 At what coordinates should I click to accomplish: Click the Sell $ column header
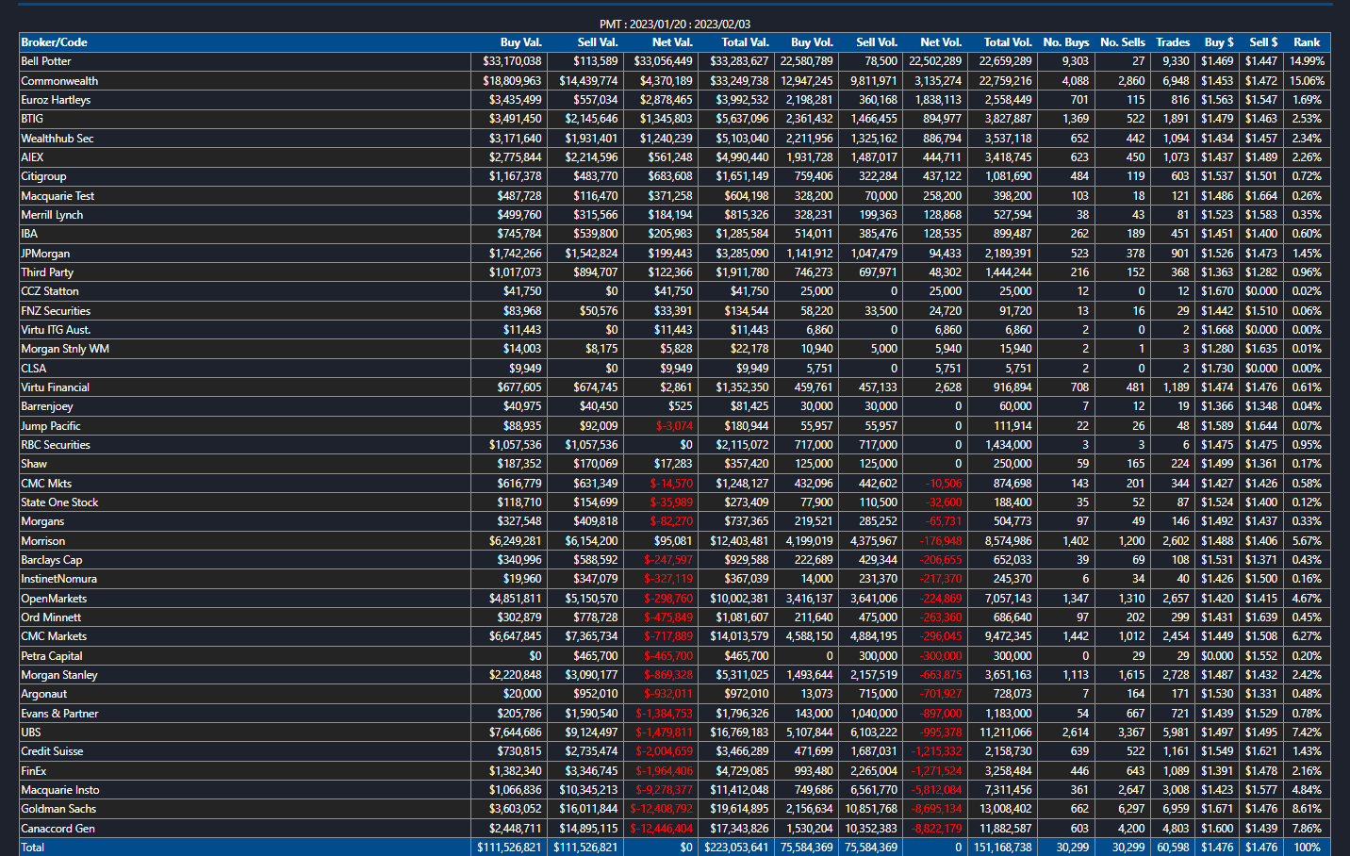[1263, 42]
